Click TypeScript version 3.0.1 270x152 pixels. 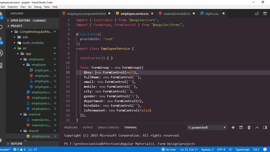pyautogui.click(x=256, y=149)
